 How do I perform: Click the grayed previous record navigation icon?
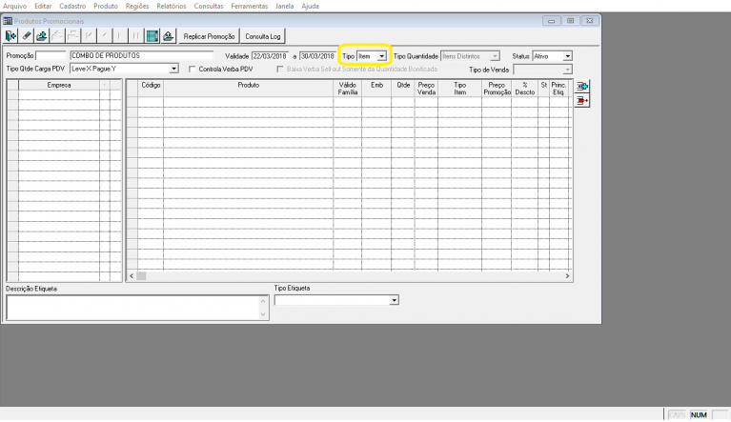click(x=105, y=36)
